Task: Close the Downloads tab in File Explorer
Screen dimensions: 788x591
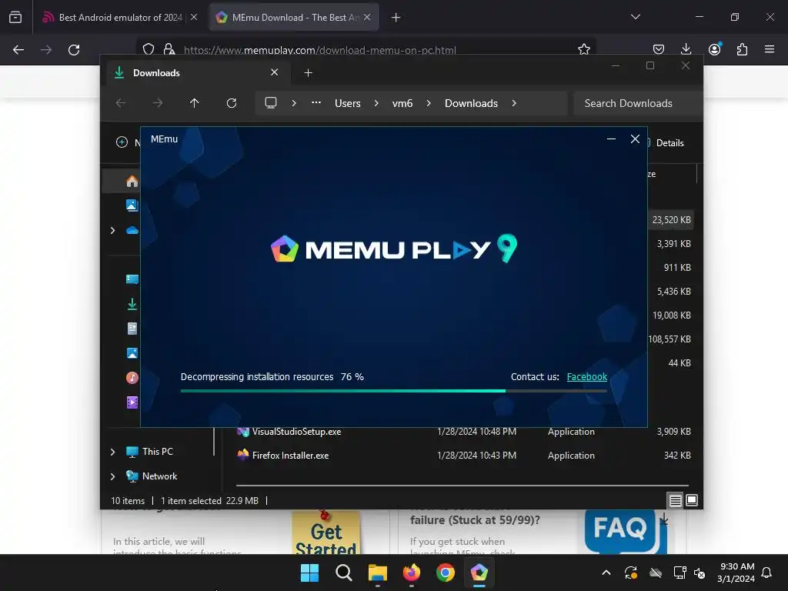Action: click(275, 72)
